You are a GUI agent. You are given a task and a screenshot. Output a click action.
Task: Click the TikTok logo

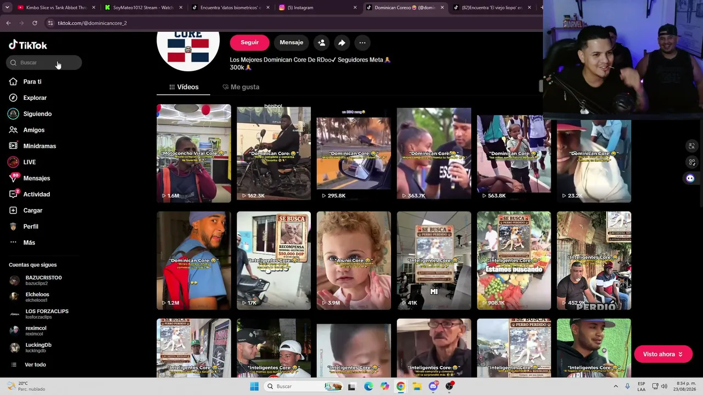(x=28, y=46)
